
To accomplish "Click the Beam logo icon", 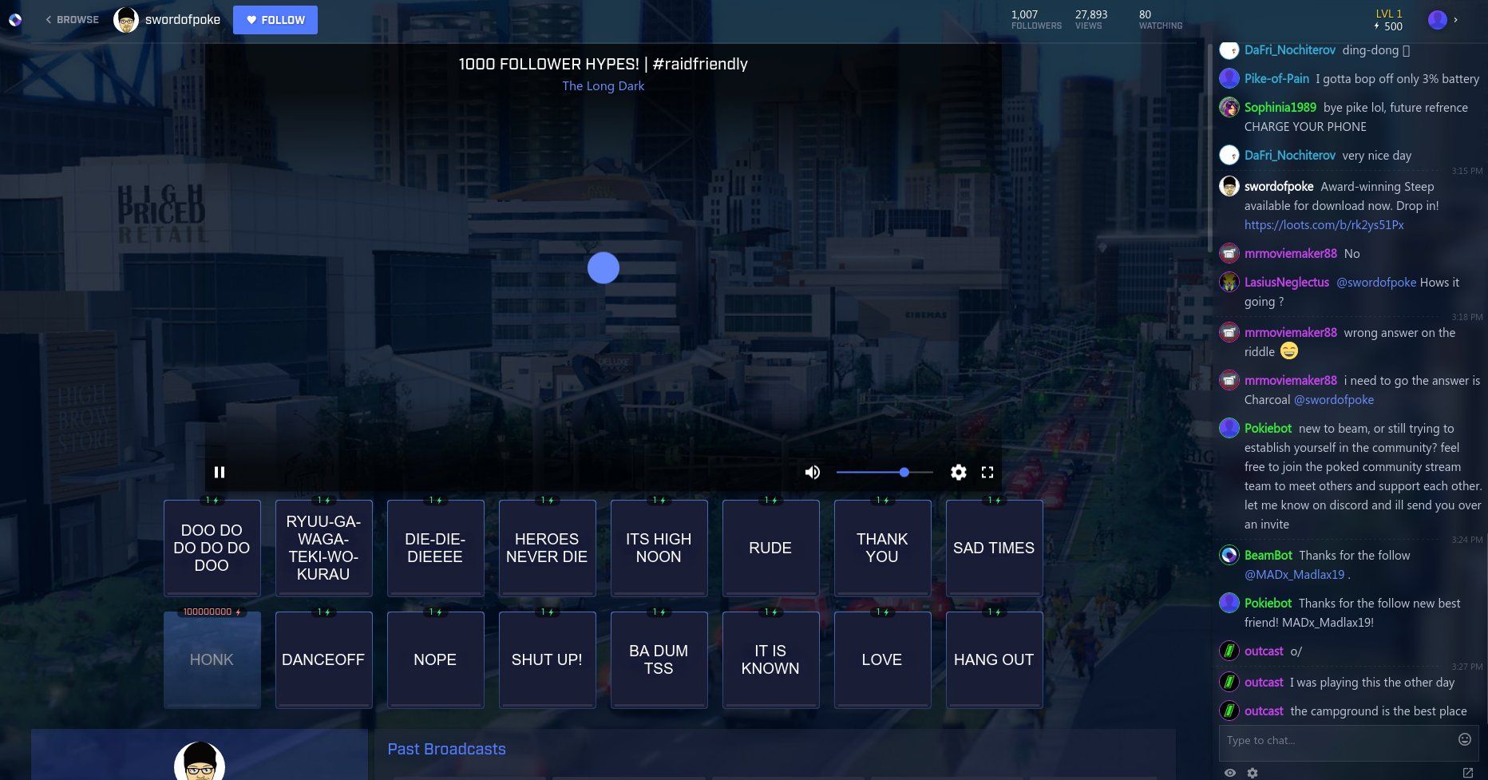I will point(15,20).
